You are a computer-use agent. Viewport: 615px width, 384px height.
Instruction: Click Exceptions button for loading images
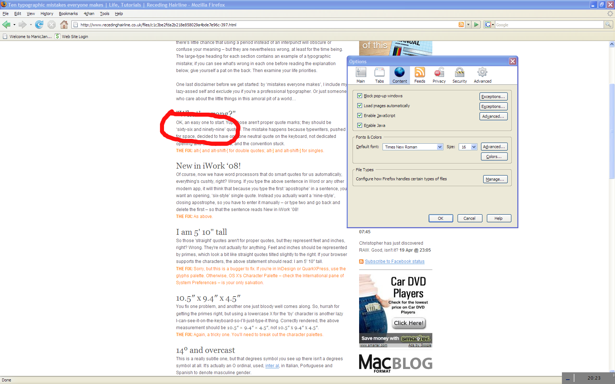click(x=493, y=106)
